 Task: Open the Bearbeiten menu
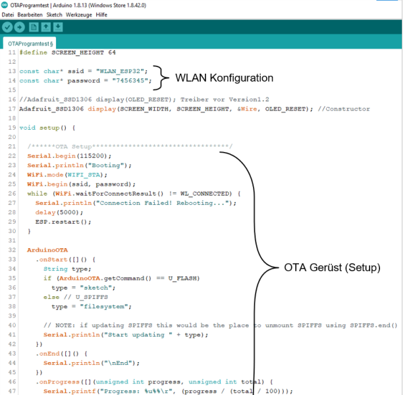pyautogui.click(x=30, y=14)
